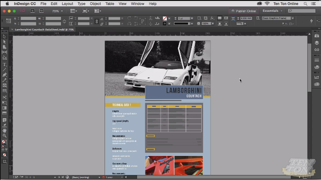
Task: Toggle formatting affects text button
Action: pyautogui.click(x=6, y=150)
